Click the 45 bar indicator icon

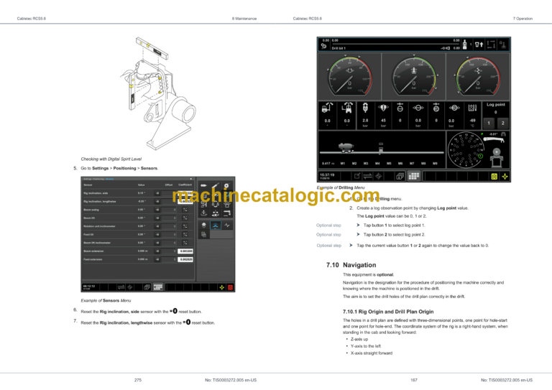click(x=383, y=107)
